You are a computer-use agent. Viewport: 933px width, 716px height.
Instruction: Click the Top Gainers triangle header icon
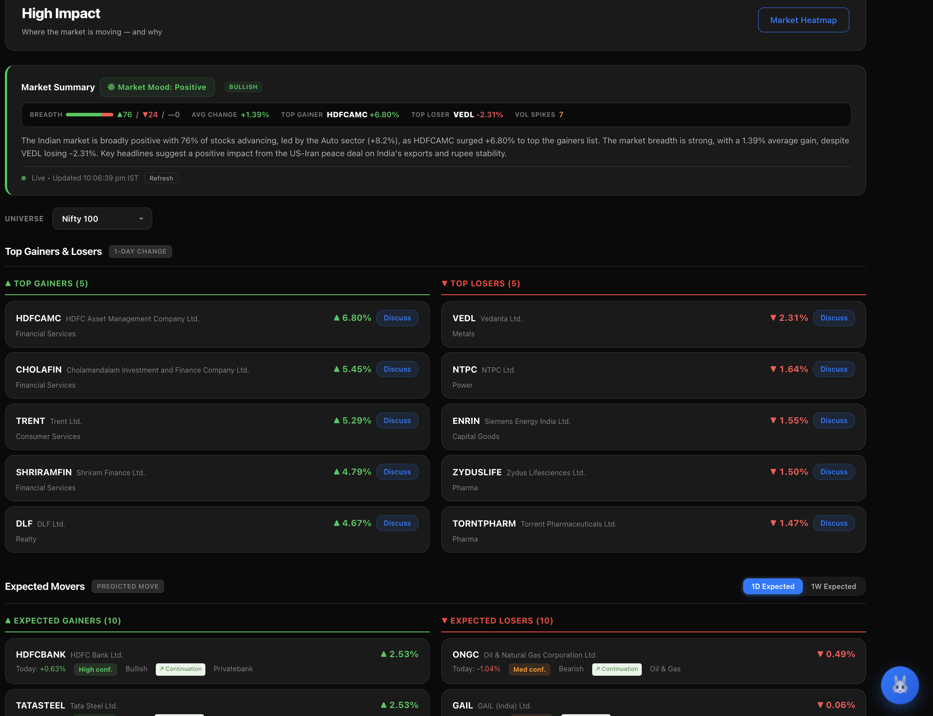click(x=8, y=283)
